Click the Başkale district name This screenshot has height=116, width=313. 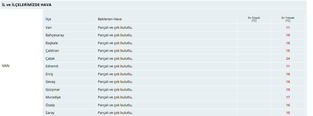coord(52,43)
